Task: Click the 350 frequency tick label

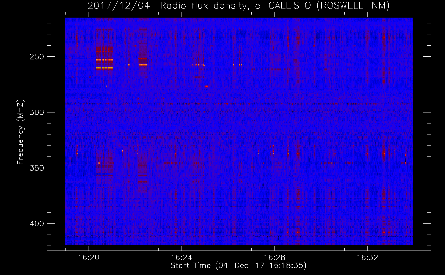Action: tap(37, 168)
